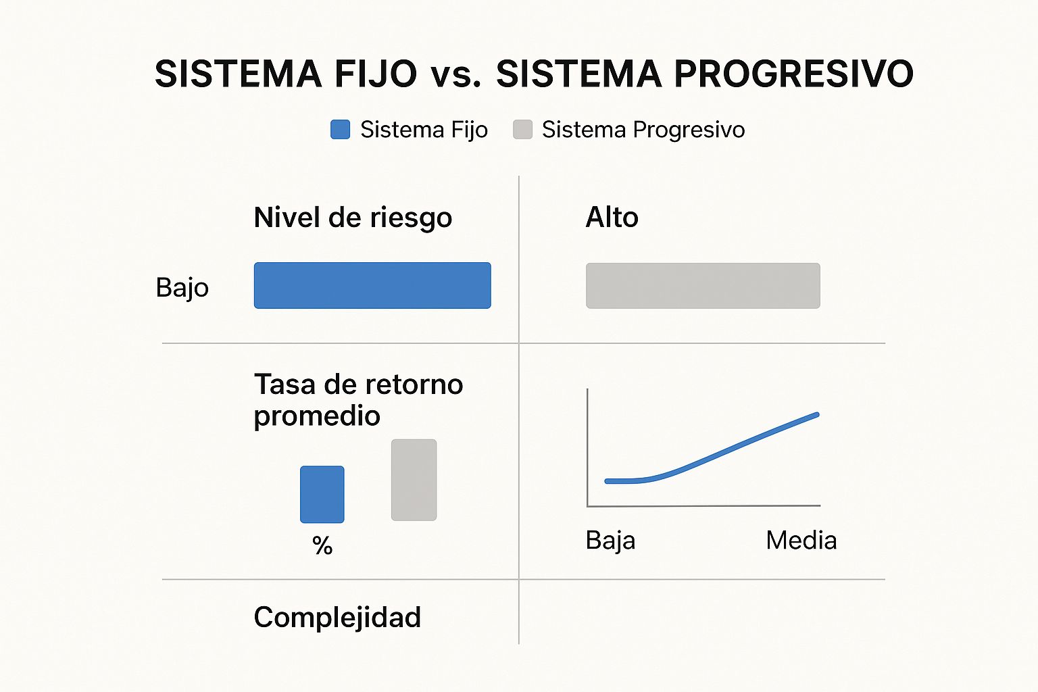The image size is (1038, 692).
Task: Click the small blue return-rate column
Action: coord(322,494)
